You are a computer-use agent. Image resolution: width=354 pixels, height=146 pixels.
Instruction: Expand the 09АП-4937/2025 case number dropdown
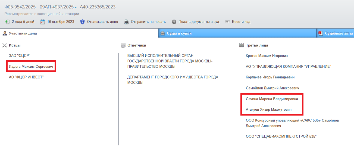pos(76,7)
